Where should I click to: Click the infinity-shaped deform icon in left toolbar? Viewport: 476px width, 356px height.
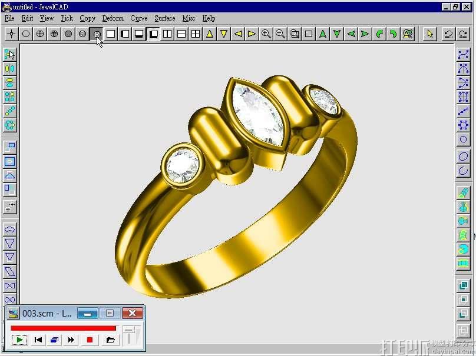(9, 300)
